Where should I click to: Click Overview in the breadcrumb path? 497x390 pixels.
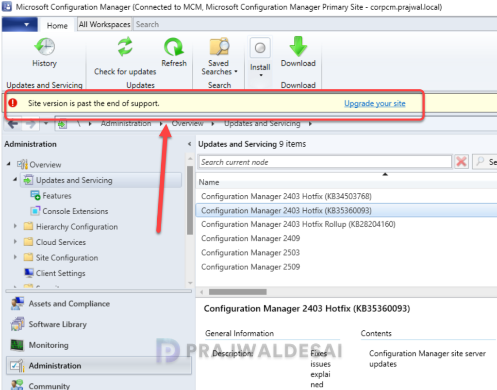188,124
